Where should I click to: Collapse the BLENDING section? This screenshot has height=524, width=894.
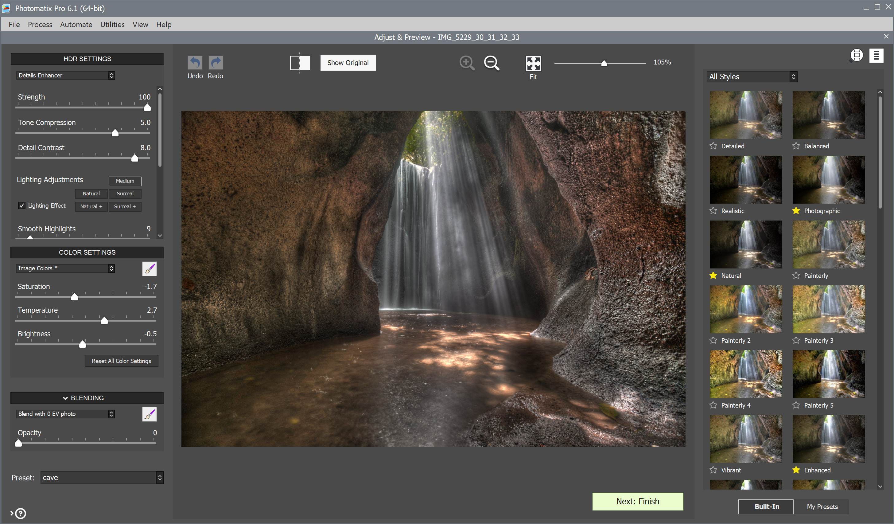[x=65, y=398]
